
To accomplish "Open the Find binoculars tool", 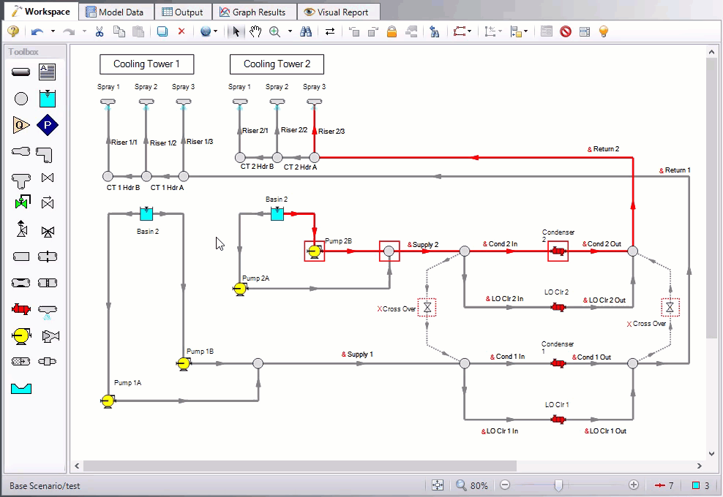I will [x=306, y=31].
